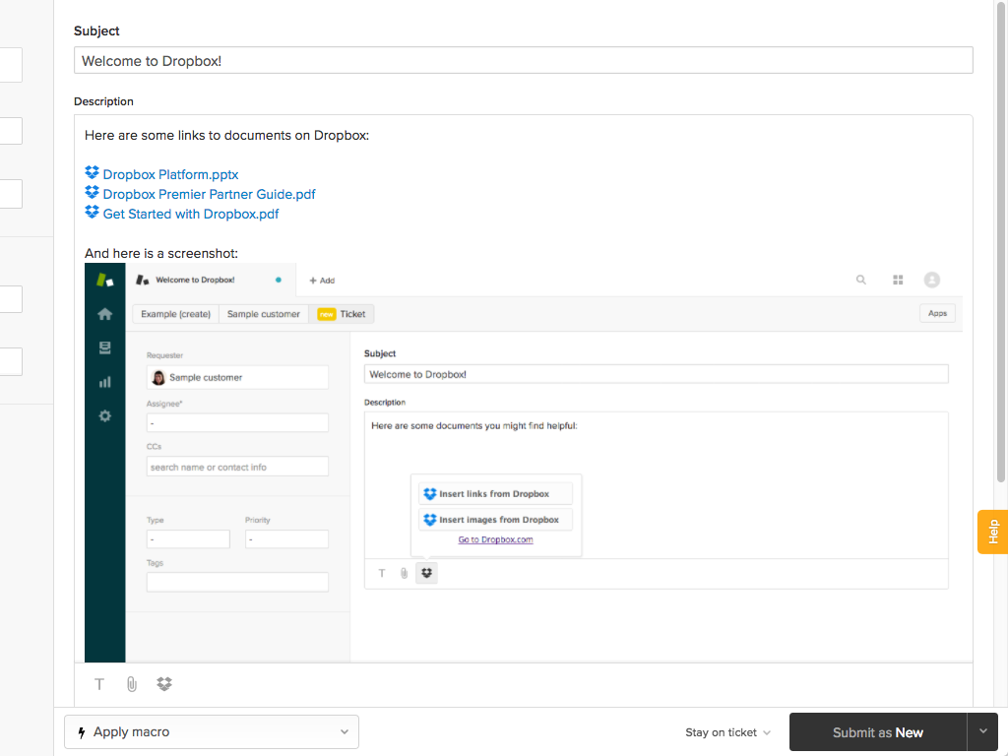Click the Dropbox icon in the bottom editor toolbar

(x=164, y=684)
